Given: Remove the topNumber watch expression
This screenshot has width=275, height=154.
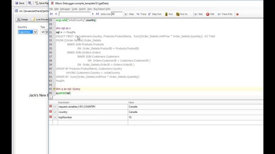Looking at the screenshot, I should [51, 117].
